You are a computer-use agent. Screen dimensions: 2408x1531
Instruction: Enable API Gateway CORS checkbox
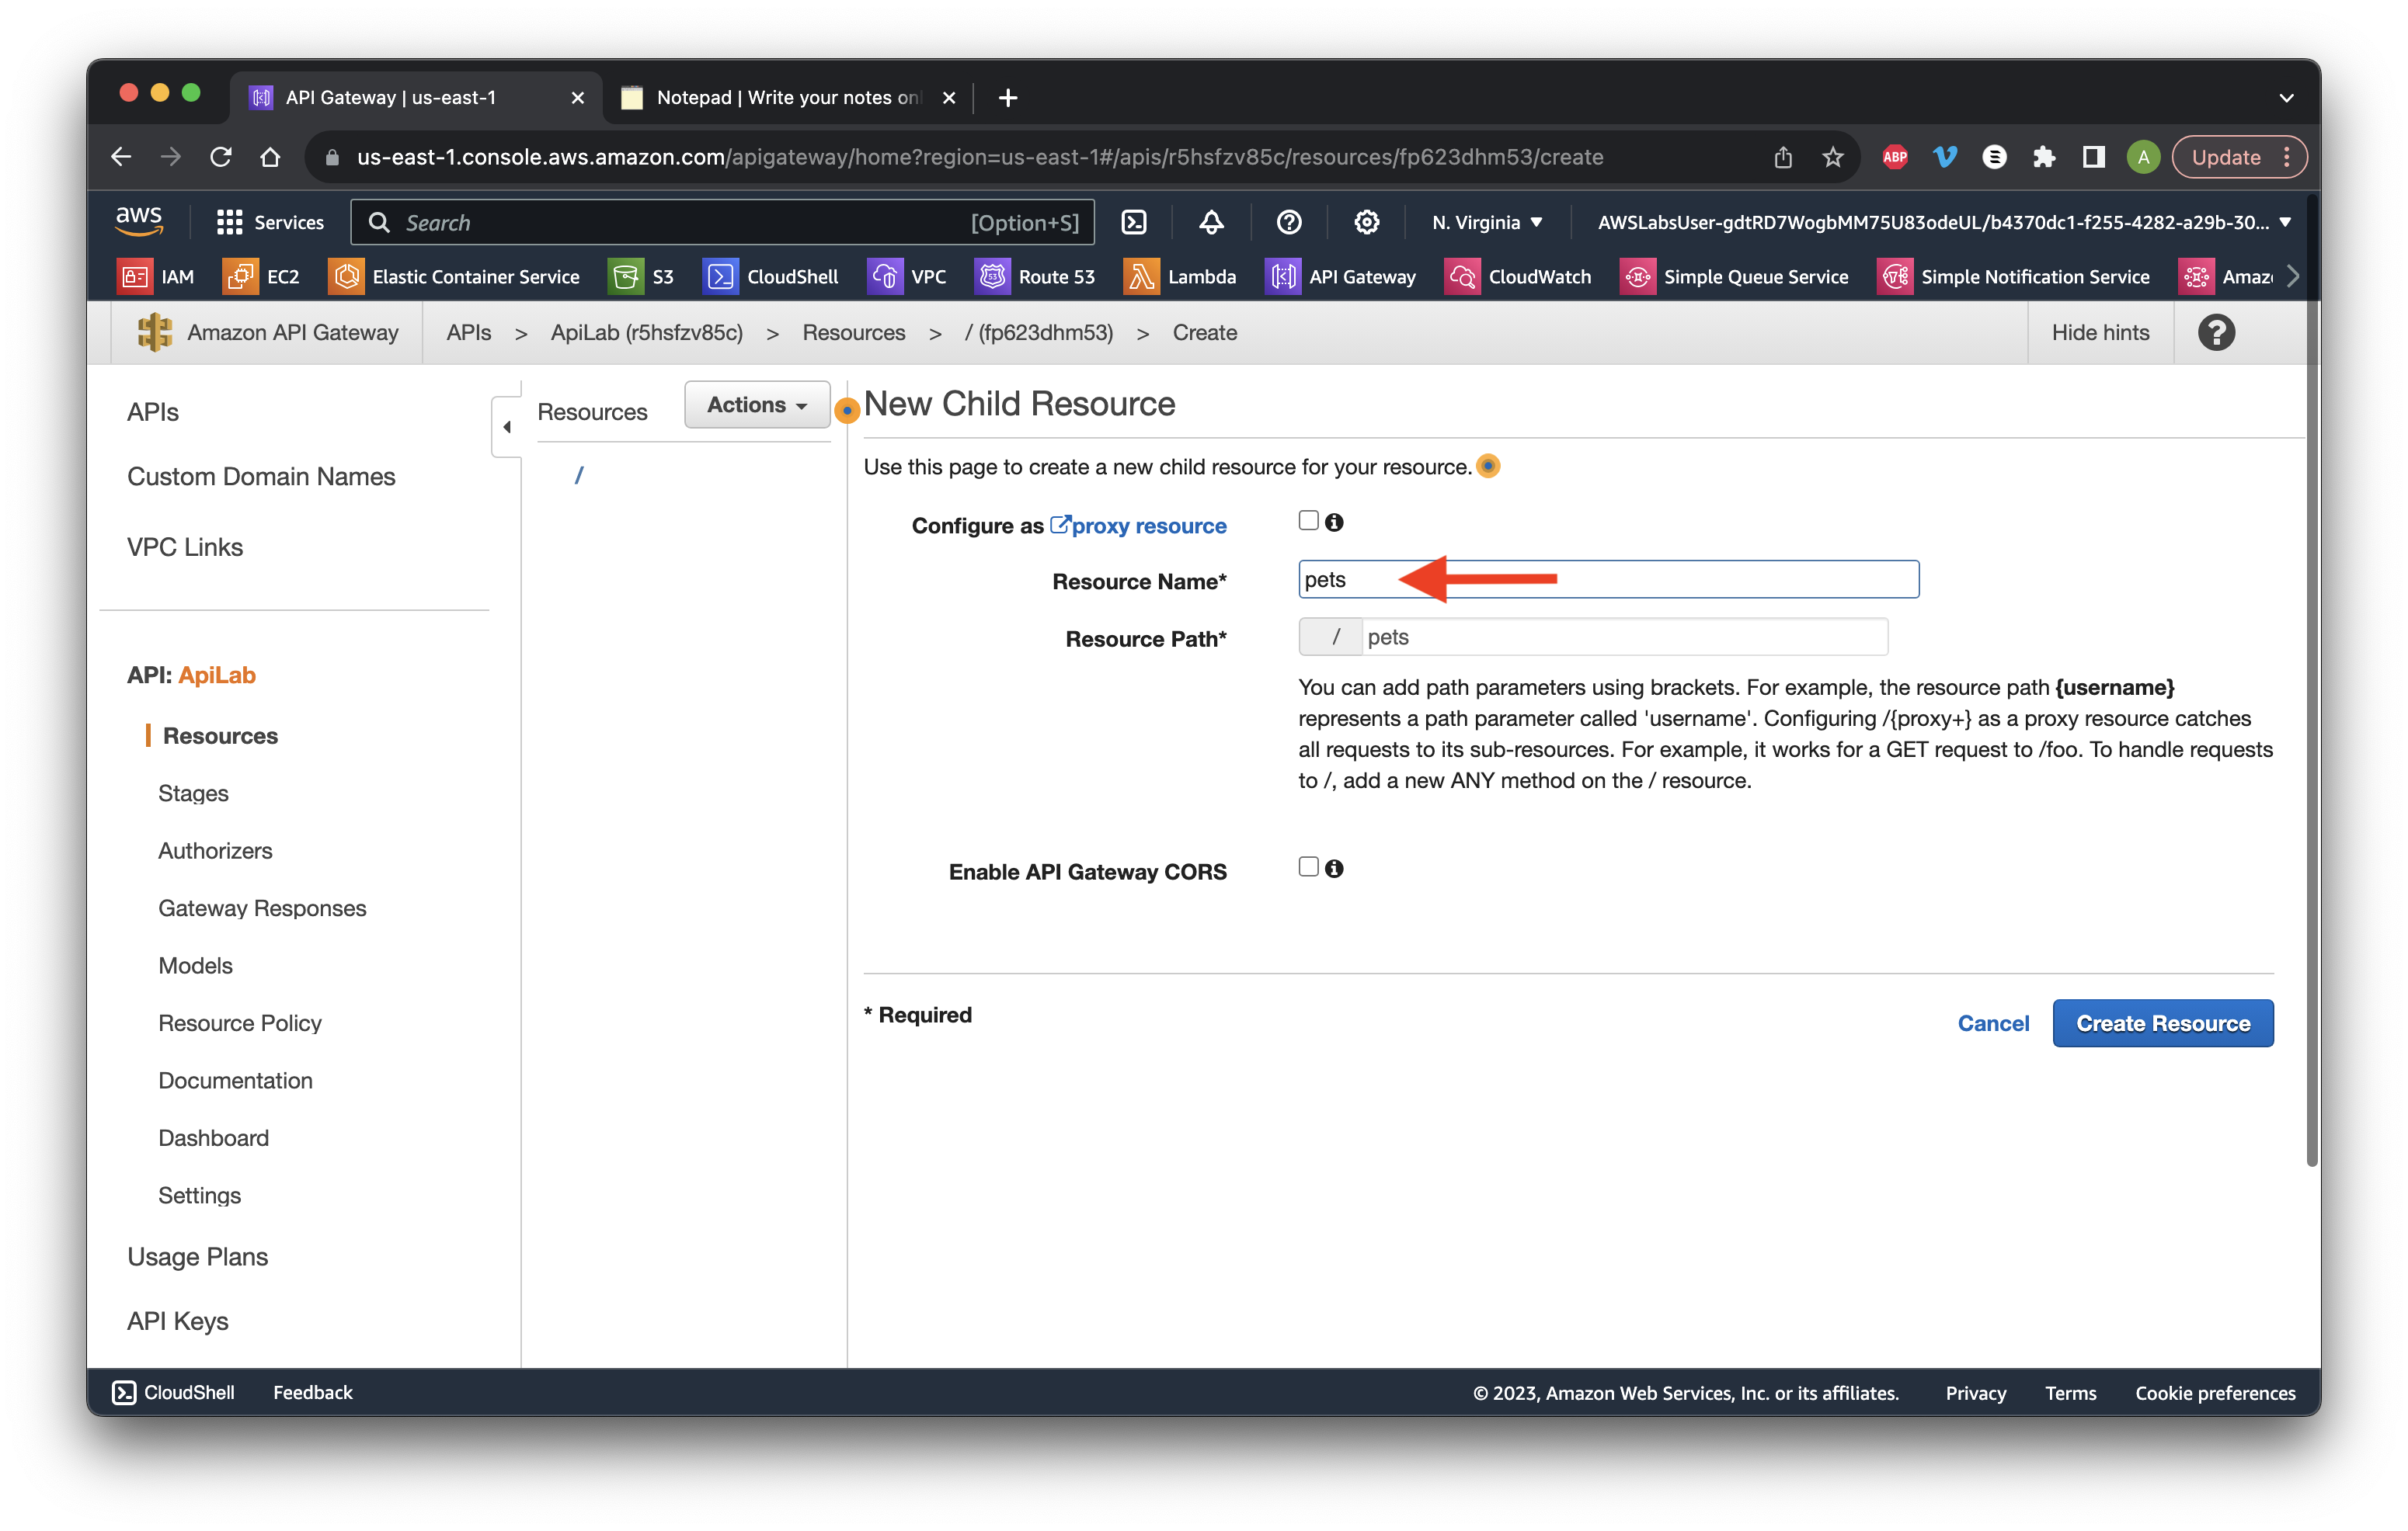tap(1309, 867)
